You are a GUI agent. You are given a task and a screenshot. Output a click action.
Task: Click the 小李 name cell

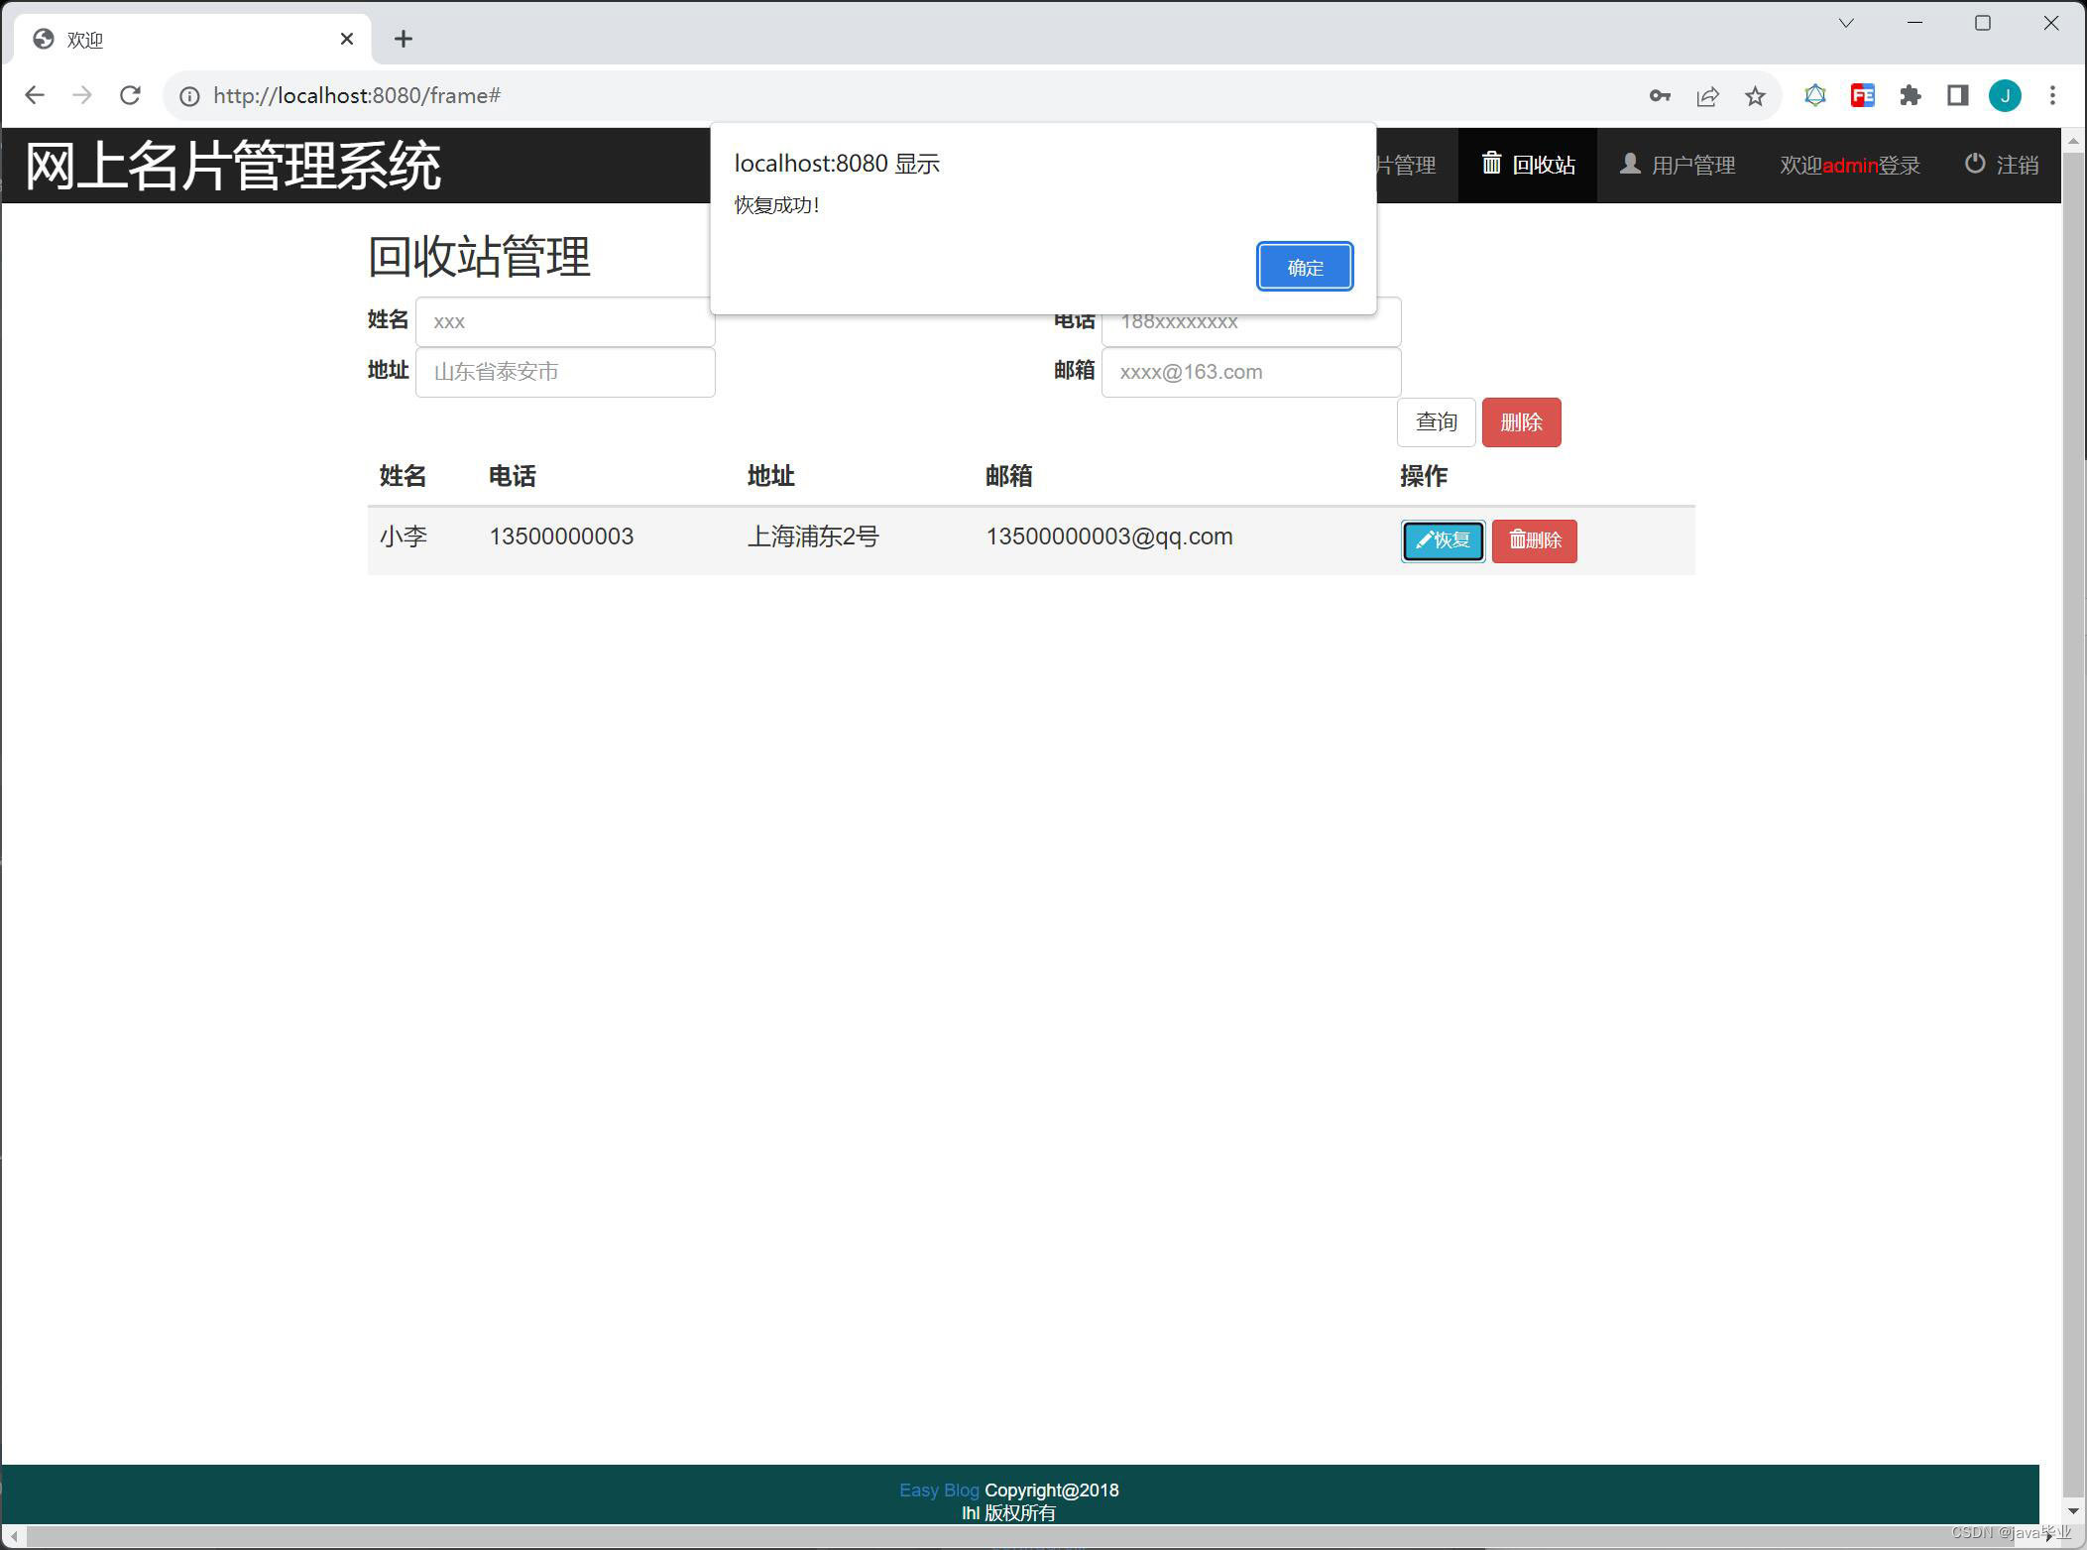[403, 537]
